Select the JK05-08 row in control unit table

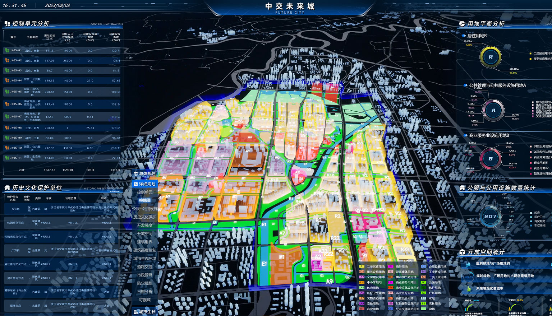(x=61, y=128)
